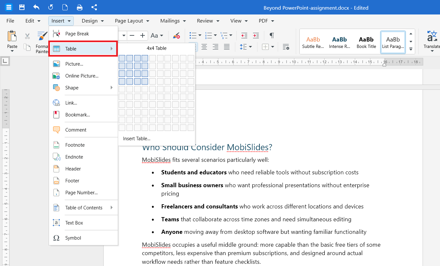Click the Clear Formatting eraser icon
The width and height of the screenshot is (440, 266).
tap(176, 35)
